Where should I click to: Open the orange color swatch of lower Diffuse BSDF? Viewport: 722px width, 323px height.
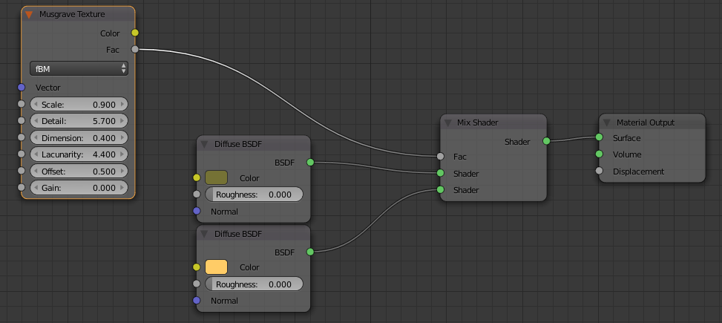coord(217,267)
